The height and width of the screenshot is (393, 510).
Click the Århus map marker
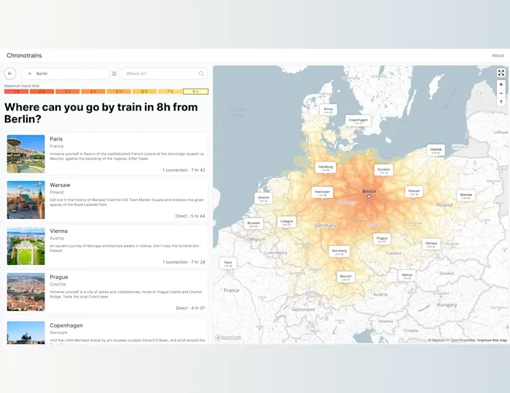(x=328, y=110)
